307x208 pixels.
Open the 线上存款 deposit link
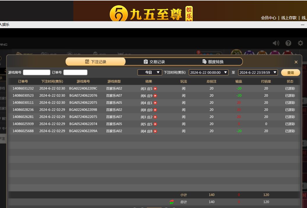coord(289,18)
